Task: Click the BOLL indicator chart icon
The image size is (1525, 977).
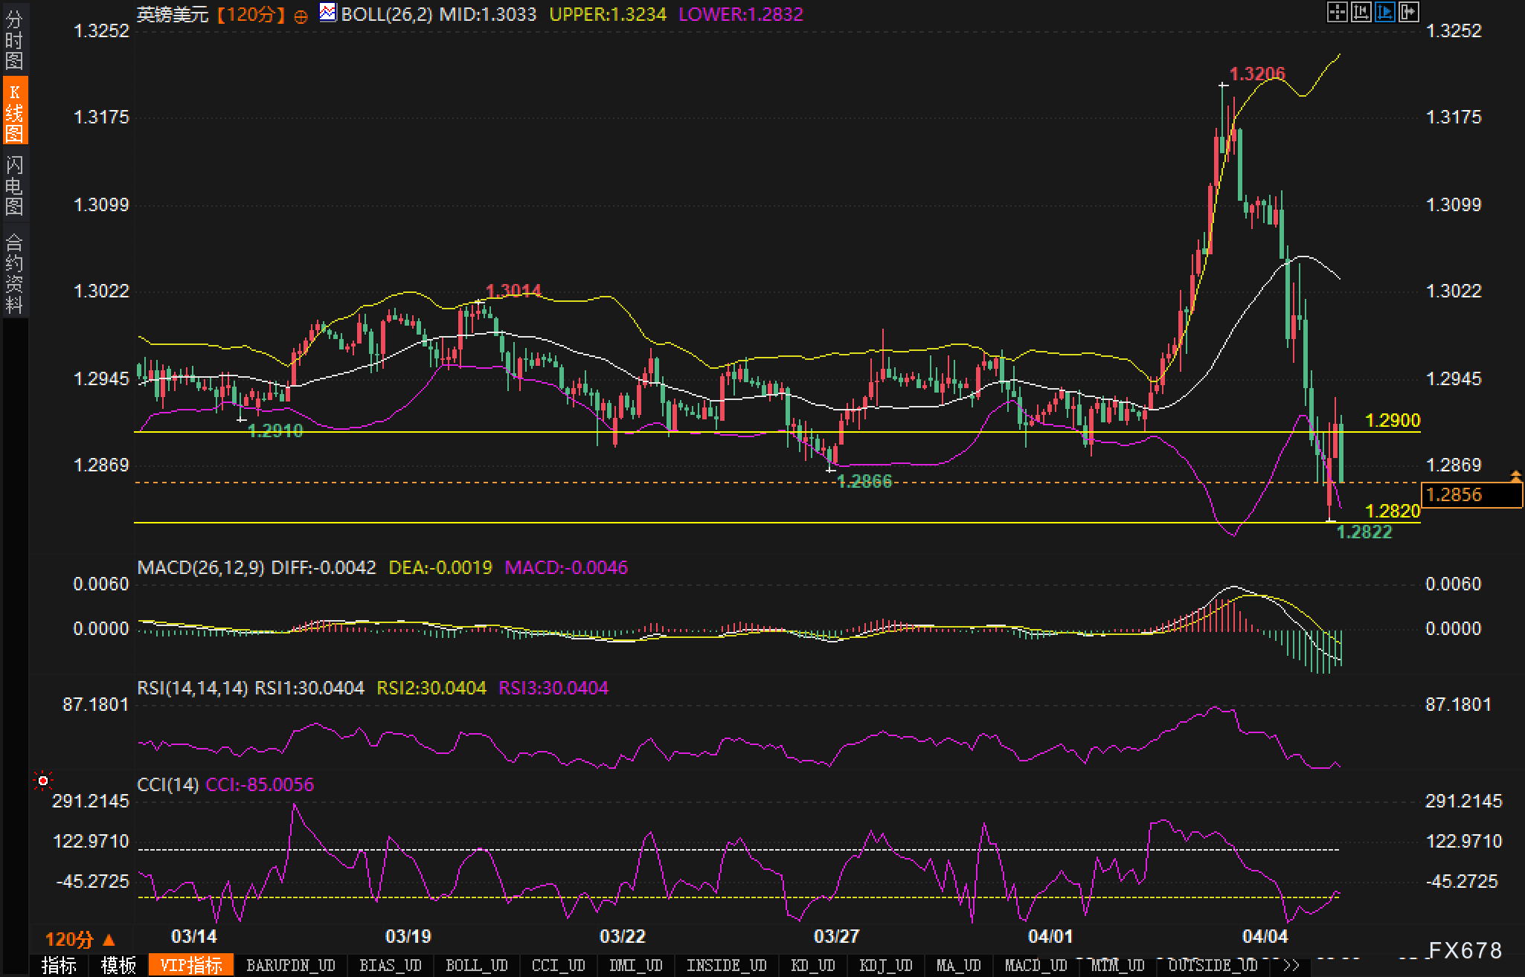Action: point(327,13)
